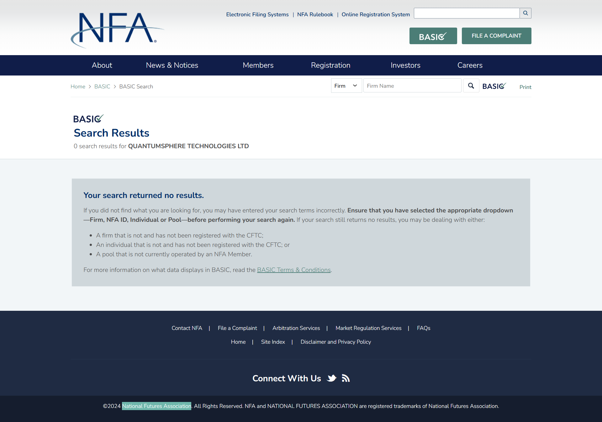Open the Members menu

point(258,65)
